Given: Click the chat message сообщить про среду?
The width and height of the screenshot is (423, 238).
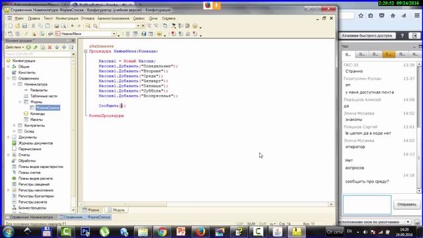Looking at the screenshot, I should point(367,182).
